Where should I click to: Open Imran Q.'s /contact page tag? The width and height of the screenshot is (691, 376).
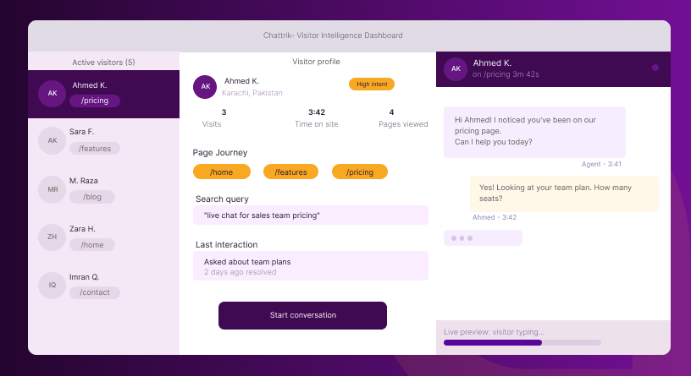pyautogui.click(x=95, y=292)
